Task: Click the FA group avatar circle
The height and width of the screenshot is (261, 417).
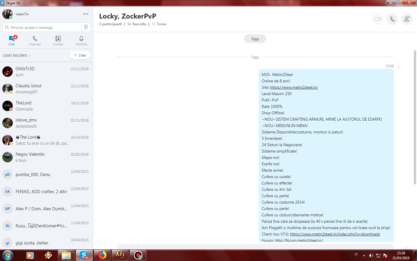Action: click(8, 191)
